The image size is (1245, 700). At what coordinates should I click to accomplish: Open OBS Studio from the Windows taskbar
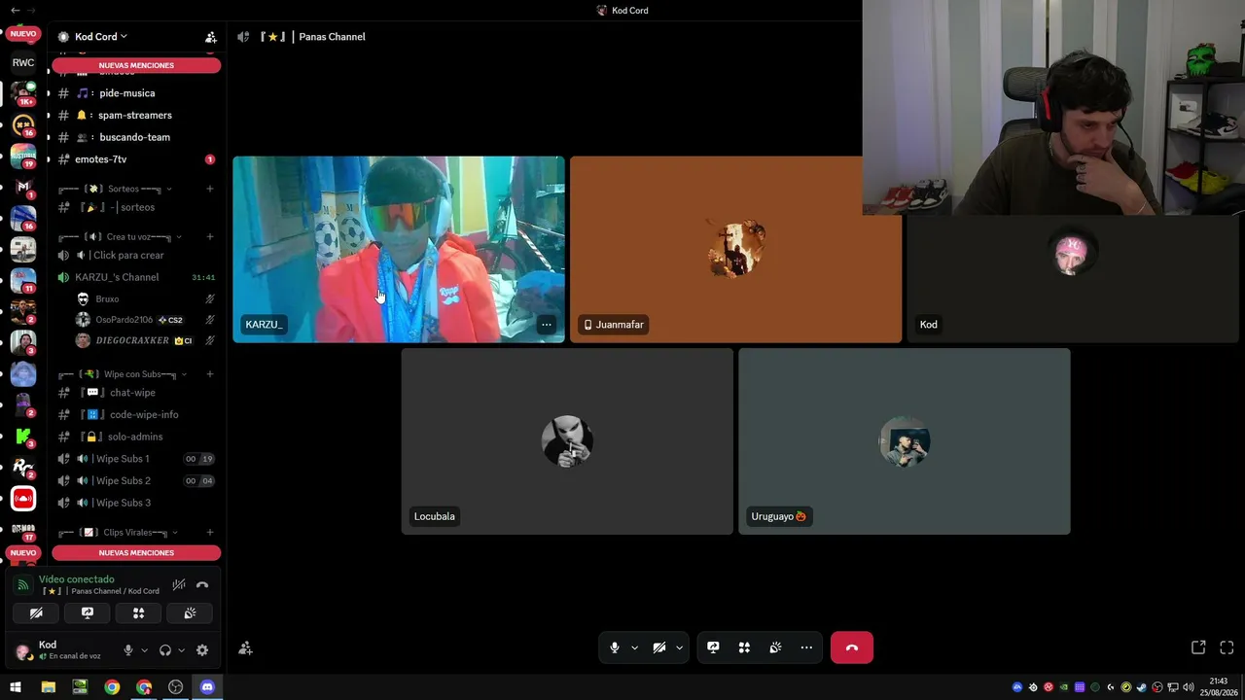pyautogui.click(x=175, y=687)
